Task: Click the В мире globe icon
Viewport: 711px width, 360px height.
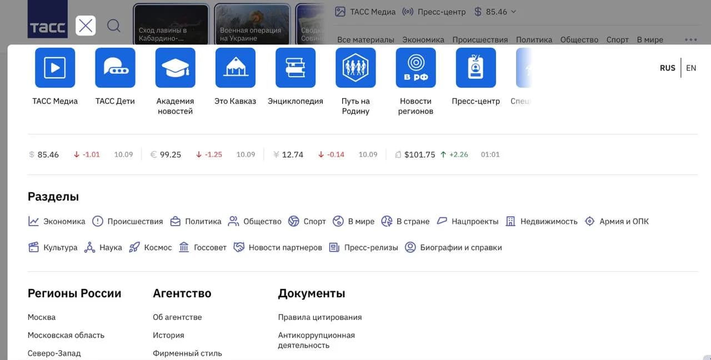Action: tap(338, 221)
